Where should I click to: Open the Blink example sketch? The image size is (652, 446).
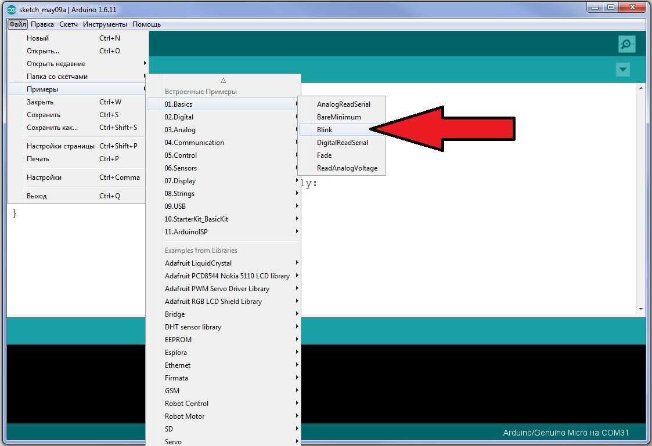point(325,130)
